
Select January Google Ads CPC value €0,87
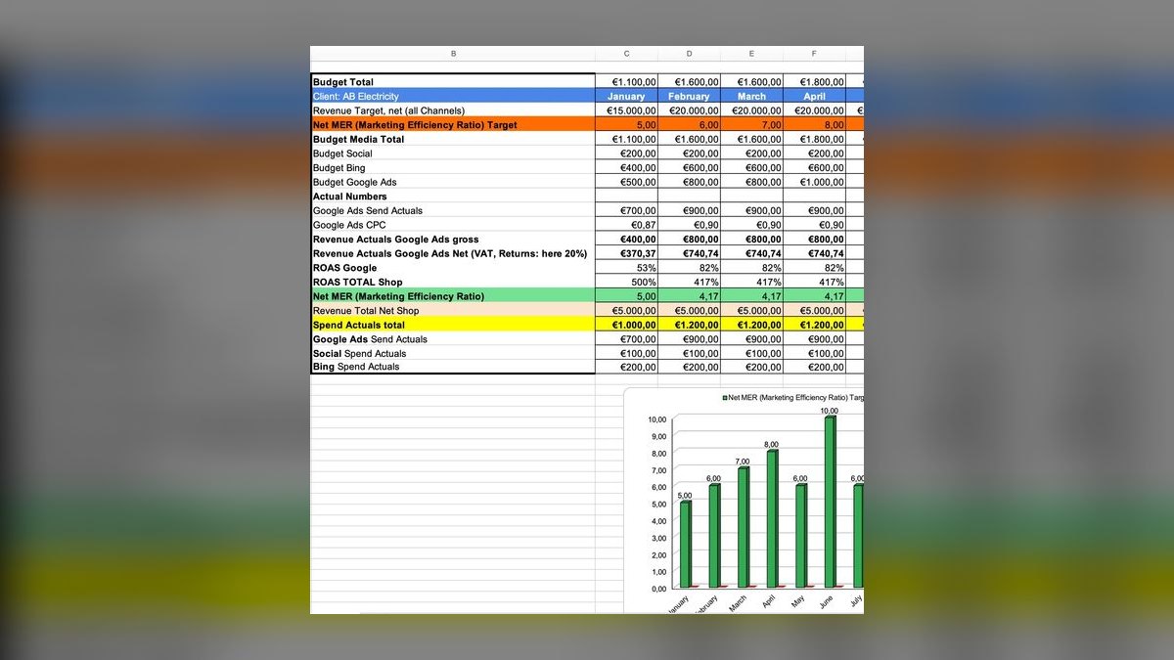point(626,224)
